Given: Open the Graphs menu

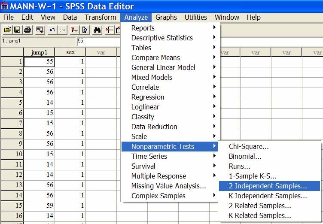Looking at the screenshot, I should (166, 17).
